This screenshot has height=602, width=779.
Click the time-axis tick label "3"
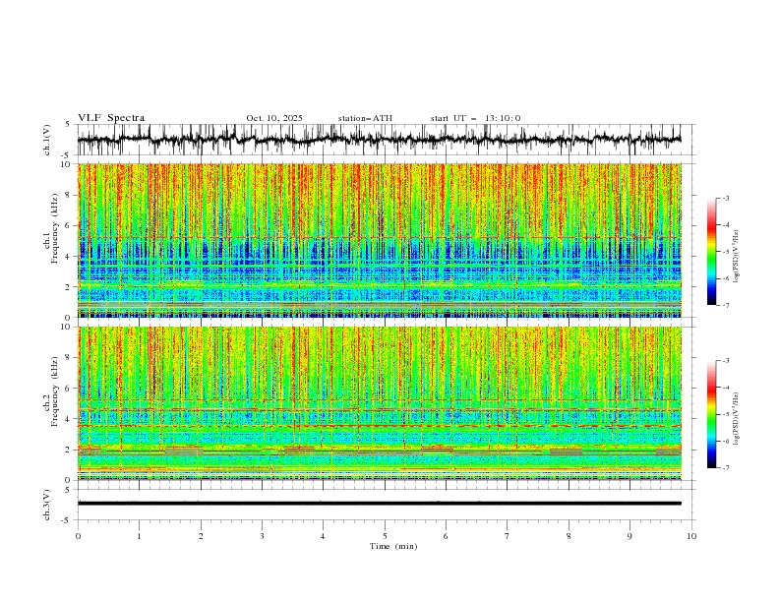(262, 536)
